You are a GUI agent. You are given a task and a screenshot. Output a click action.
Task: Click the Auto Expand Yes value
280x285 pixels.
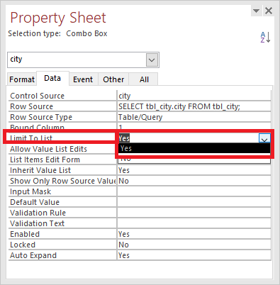(x=194, y=255)
